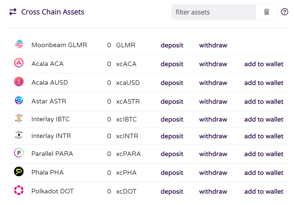
Task: Click the Astar ASTR token icon
Action: click(x=19, y=100)
